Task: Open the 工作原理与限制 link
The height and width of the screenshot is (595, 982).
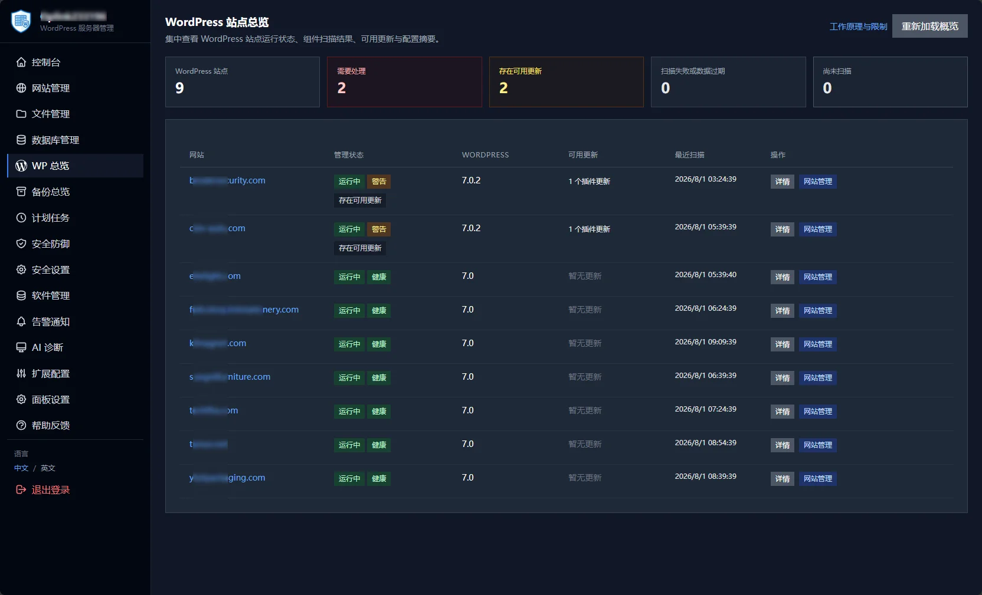Action: [858, 27]
